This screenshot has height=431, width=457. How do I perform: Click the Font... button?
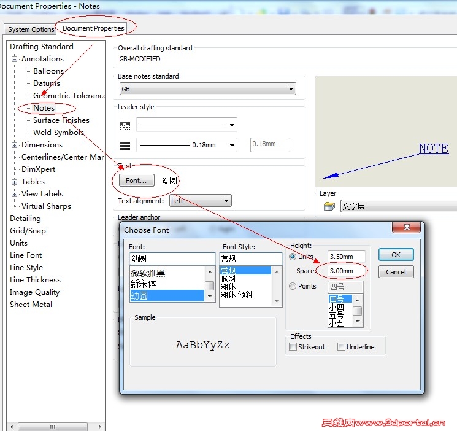point(136,181)
